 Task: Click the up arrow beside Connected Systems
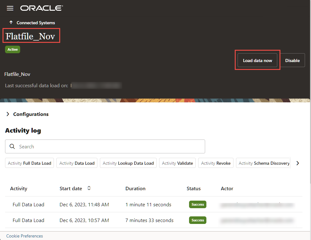pos(11,22)
